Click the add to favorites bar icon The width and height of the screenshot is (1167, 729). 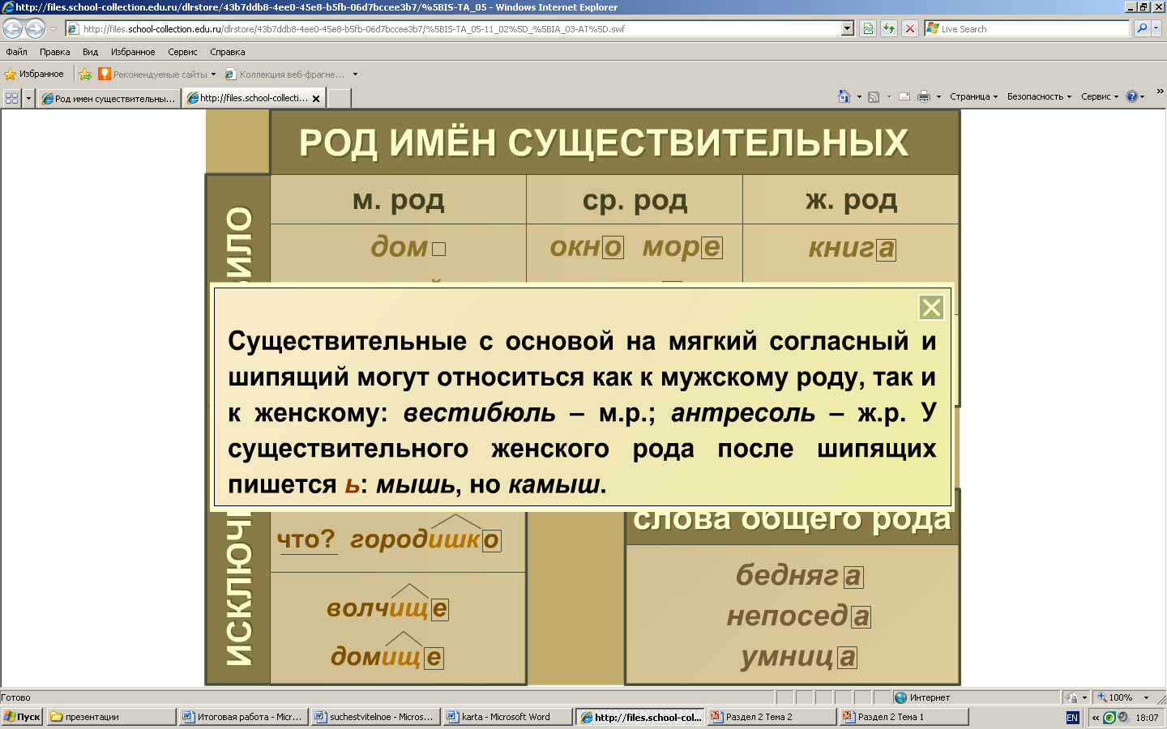click(x=85, y=74)
